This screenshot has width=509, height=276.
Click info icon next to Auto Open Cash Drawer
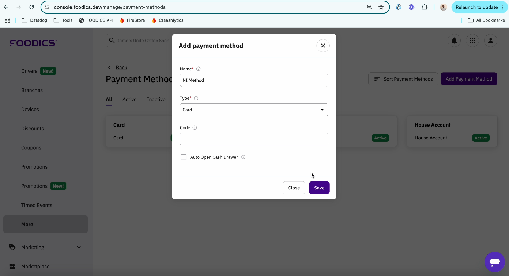click(x=243, y=157)
